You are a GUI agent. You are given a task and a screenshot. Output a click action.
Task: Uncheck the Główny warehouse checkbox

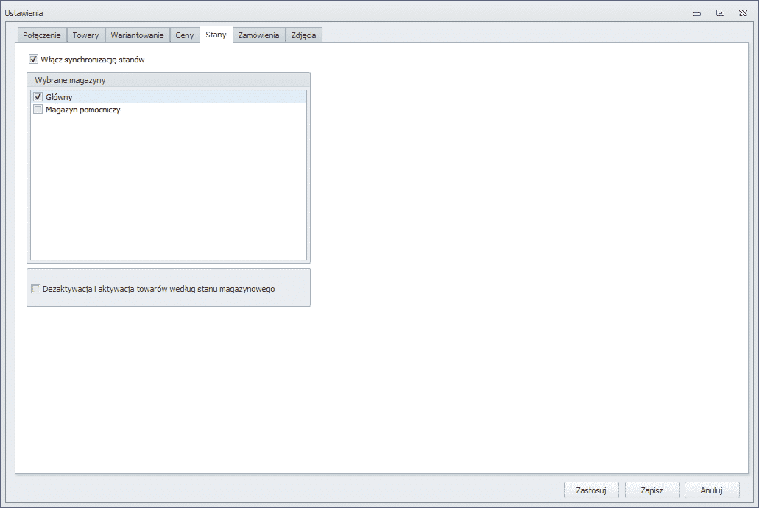point(38,96)
